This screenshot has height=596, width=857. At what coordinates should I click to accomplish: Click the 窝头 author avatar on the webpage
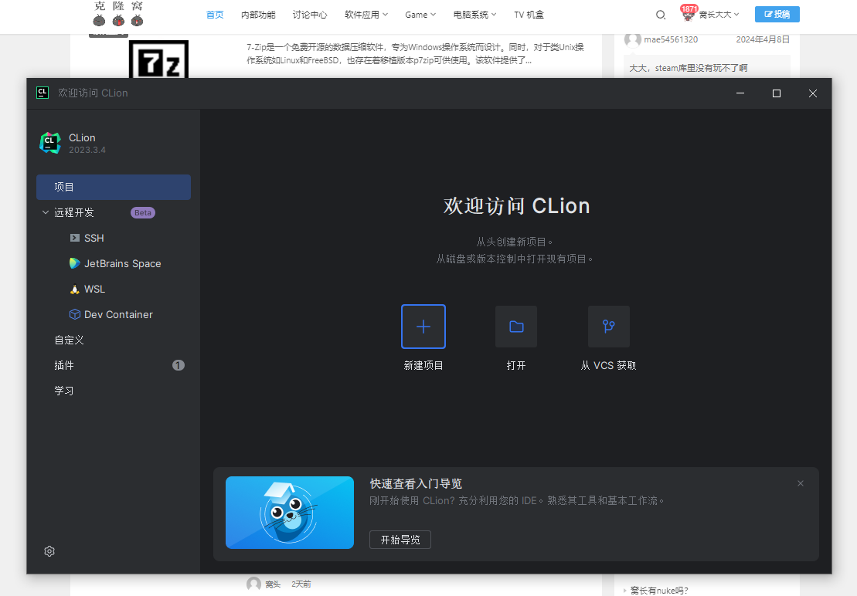click(x=253, y=584)
